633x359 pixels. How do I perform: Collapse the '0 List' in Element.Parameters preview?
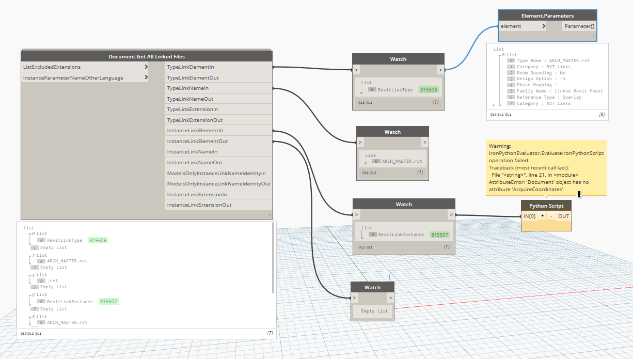[500, 55]
